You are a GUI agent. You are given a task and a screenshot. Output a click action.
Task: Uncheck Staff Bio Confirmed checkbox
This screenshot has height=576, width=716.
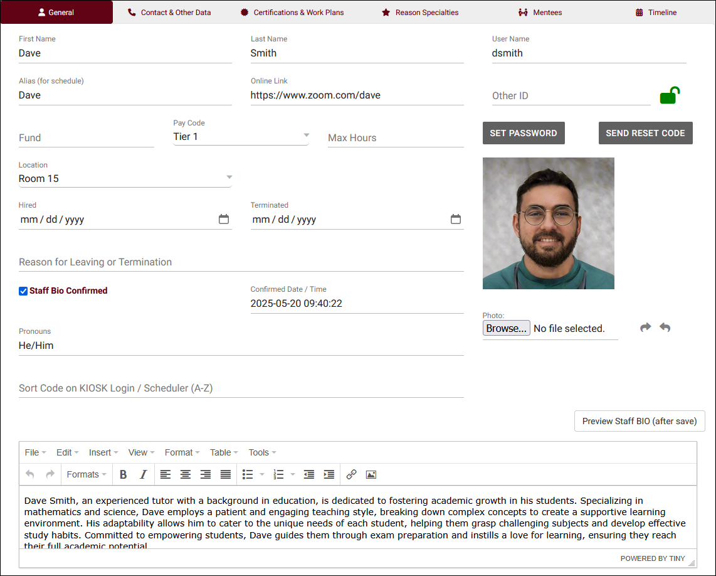pyautogui.click(x=23, y=291)
